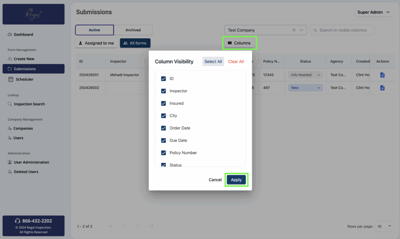Uncheck the ID column checkbox
The width and height of the screenshot is (400, 239).
pos(164,79)
